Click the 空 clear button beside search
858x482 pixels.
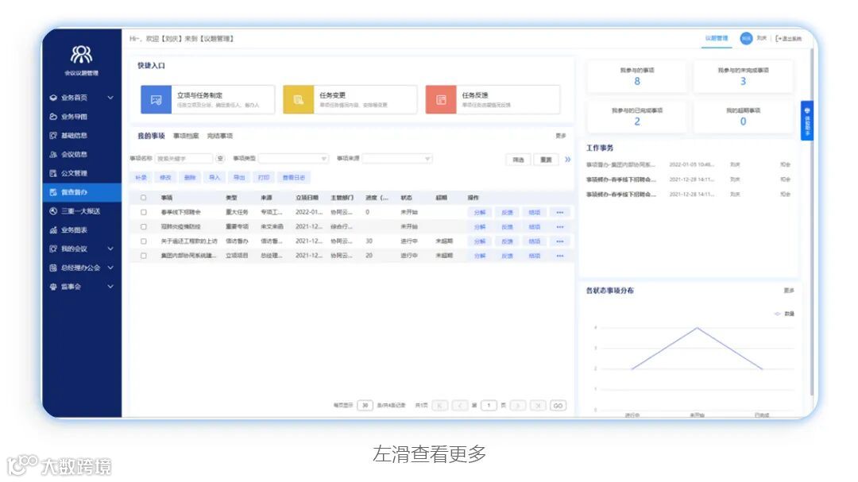[x=220, y=159]
